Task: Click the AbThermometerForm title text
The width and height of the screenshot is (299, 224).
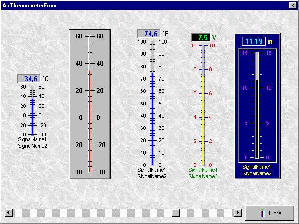Action: point(30,6)
